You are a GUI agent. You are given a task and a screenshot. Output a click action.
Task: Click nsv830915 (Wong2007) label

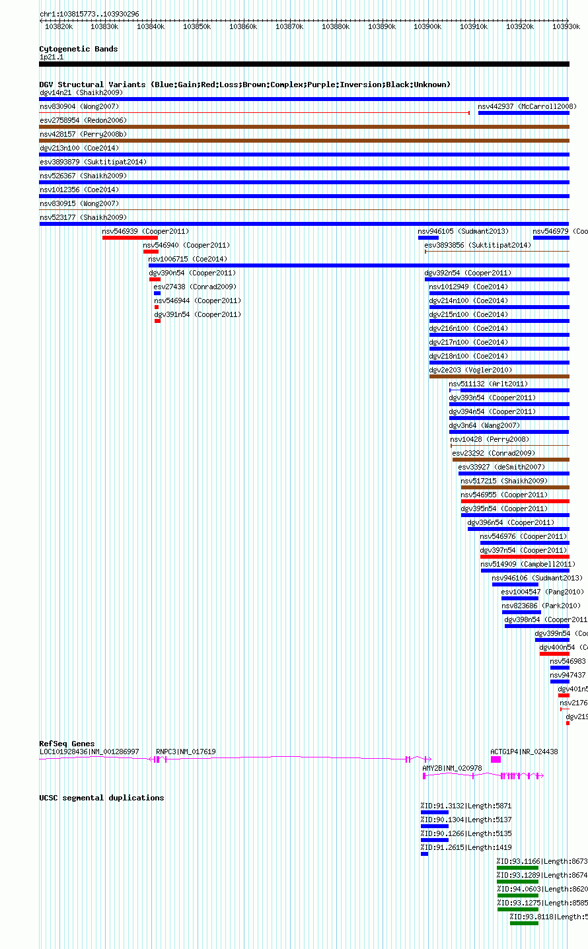(79, 203)
